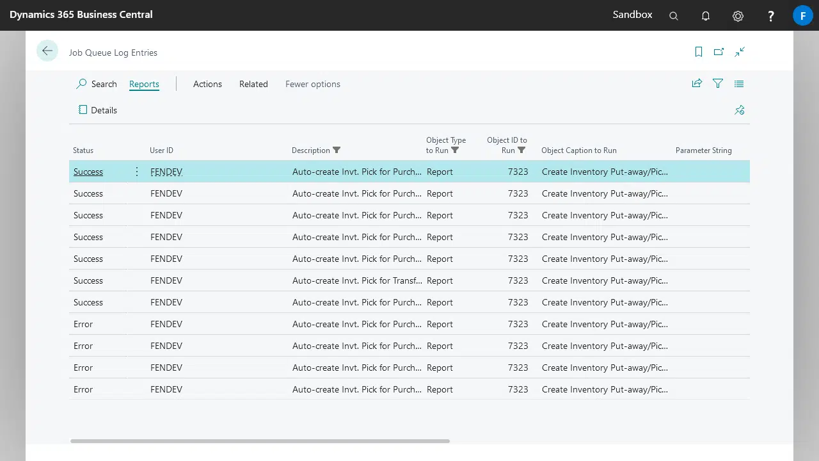
Task: Open the Description column filter dropdown
Action: click(x=337, y=150)
